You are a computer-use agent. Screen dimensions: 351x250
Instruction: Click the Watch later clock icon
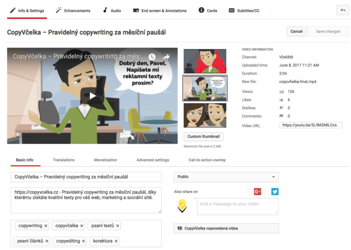[x=152, y=57]
